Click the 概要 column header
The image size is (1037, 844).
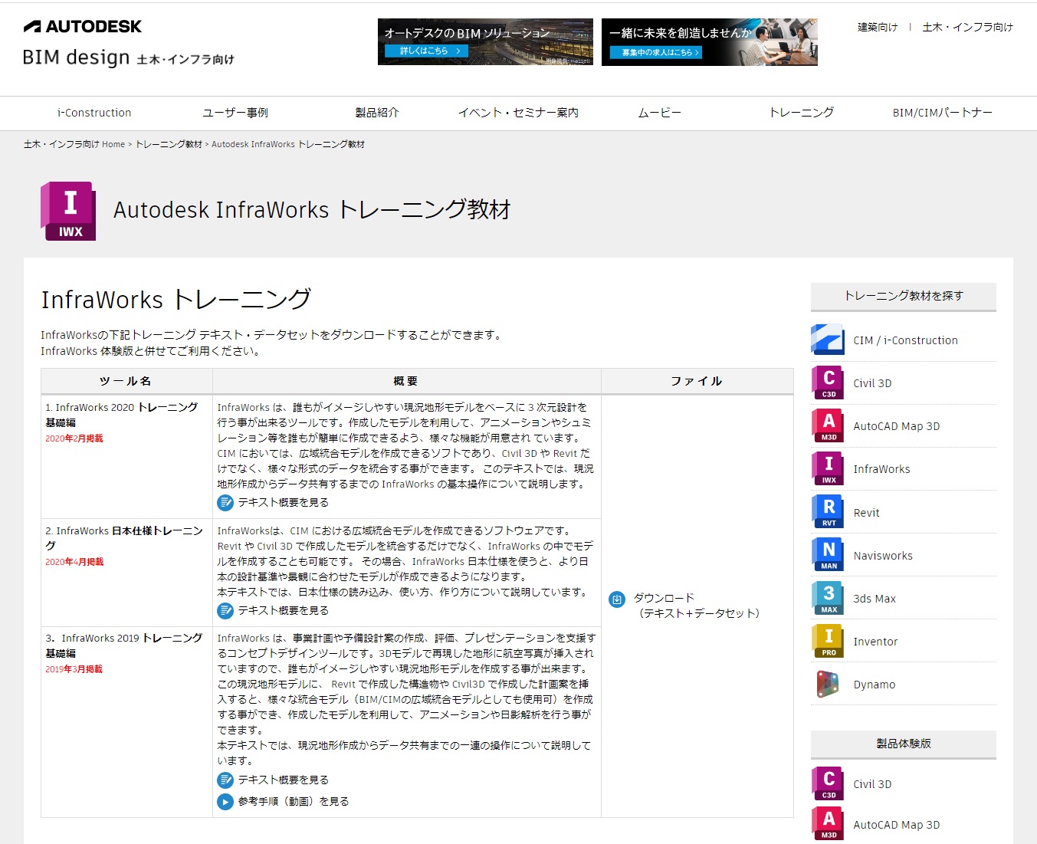coord(406,381)
